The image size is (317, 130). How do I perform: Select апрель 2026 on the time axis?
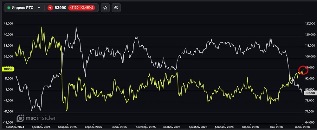[x=250, y=127]
